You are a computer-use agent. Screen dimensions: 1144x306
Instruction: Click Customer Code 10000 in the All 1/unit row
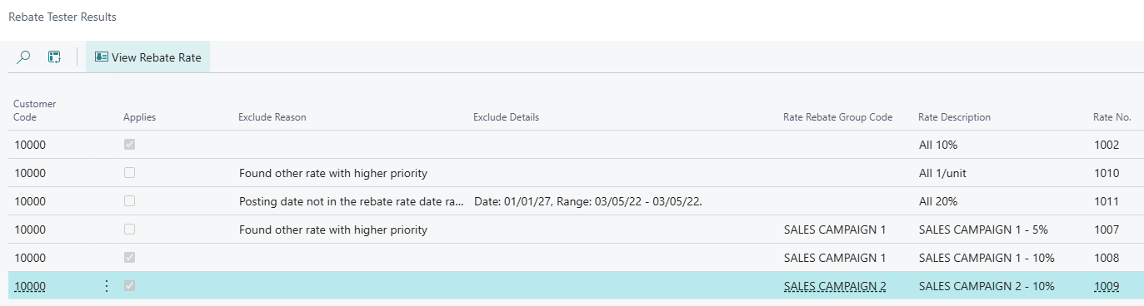(30, 173)
